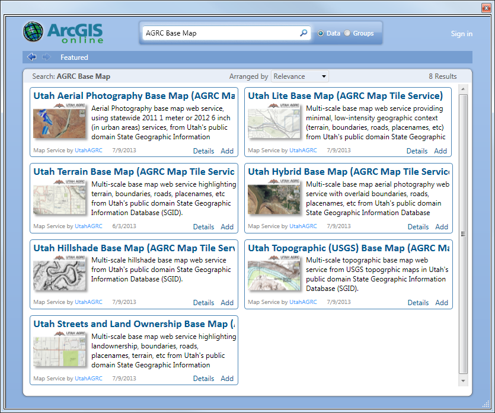Add the Utah Terrain Base Map

pyautogui.click(x=227, y=226)
